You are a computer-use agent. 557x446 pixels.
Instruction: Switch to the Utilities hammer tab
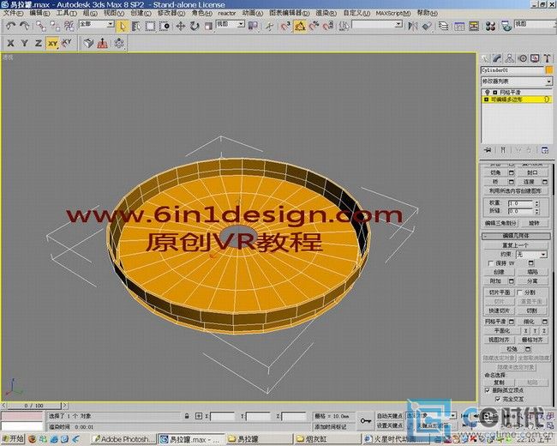(x=547, y=58)
